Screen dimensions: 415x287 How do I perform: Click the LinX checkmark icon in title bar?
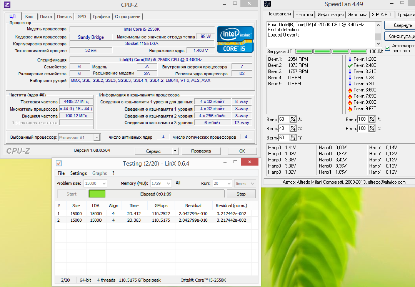point(59,163)
